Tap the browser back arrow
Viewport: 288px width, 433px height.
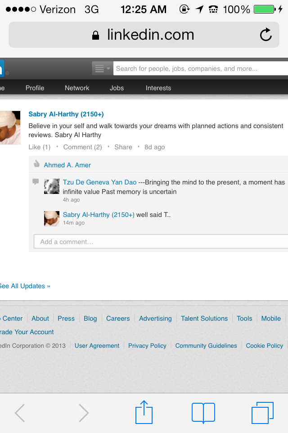(20, 412)
